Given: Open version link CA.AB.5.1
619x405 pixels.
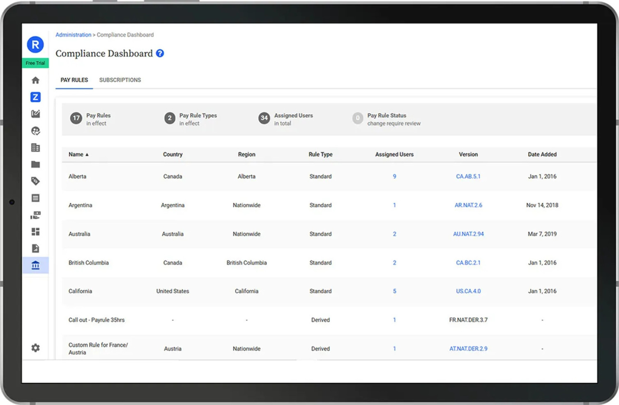Looking at the screenshot, I should pyautogui.click(x=468, y=176).
